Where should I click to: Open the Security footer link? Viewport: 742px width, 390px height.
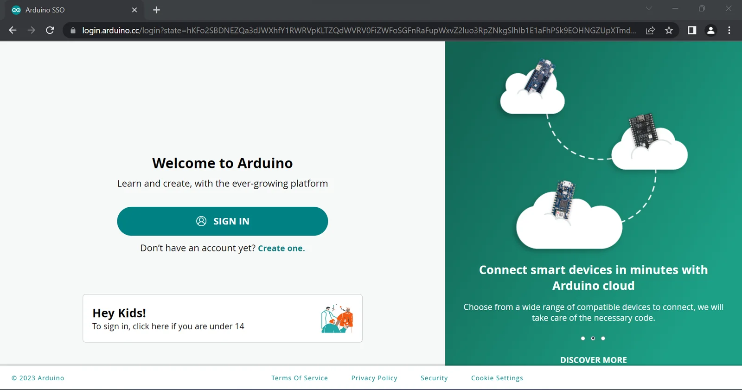pyautogui.click(x=434, y=378)
